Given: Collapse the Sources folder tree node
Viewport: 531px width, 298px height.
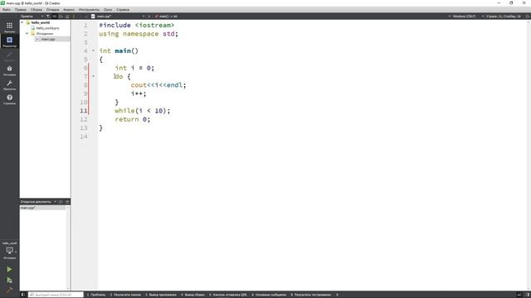Looking at the screenshot, I should pos(27,33).
